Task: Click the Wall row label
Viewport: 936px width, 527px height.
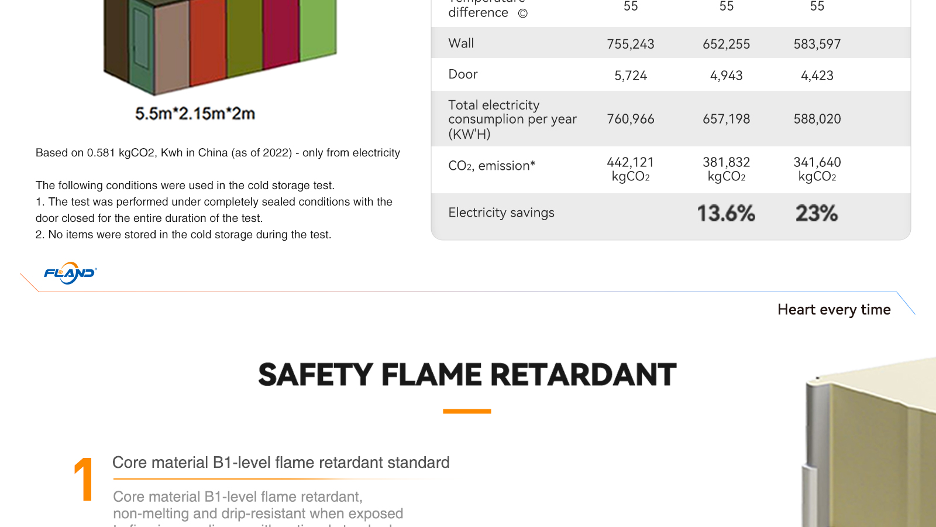Action: (x=461, y=43)
